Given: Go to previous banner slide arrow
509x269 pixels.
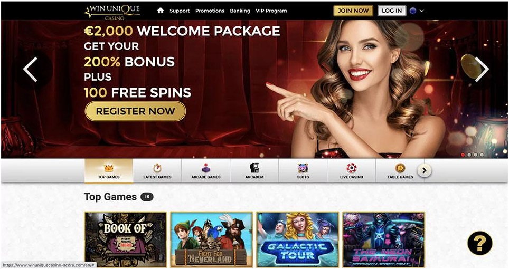Looking at the screenshot, I should 30,69.
